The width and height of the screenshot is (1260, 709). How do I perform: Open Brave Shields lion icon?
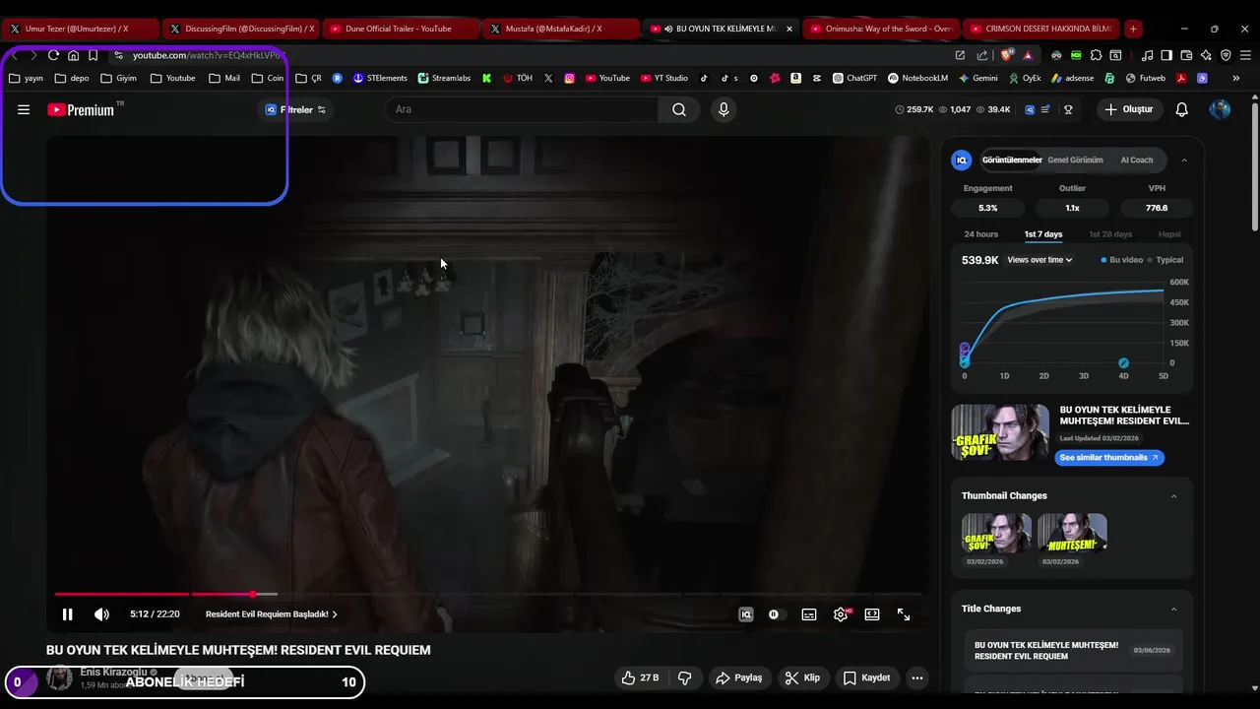pyautogui.click(x=1006, y=55)
